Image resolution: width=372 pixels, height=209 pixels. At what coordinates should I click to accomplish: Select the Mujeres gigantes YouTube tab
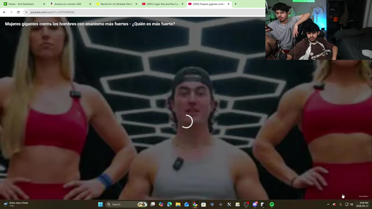click(209, 4)
